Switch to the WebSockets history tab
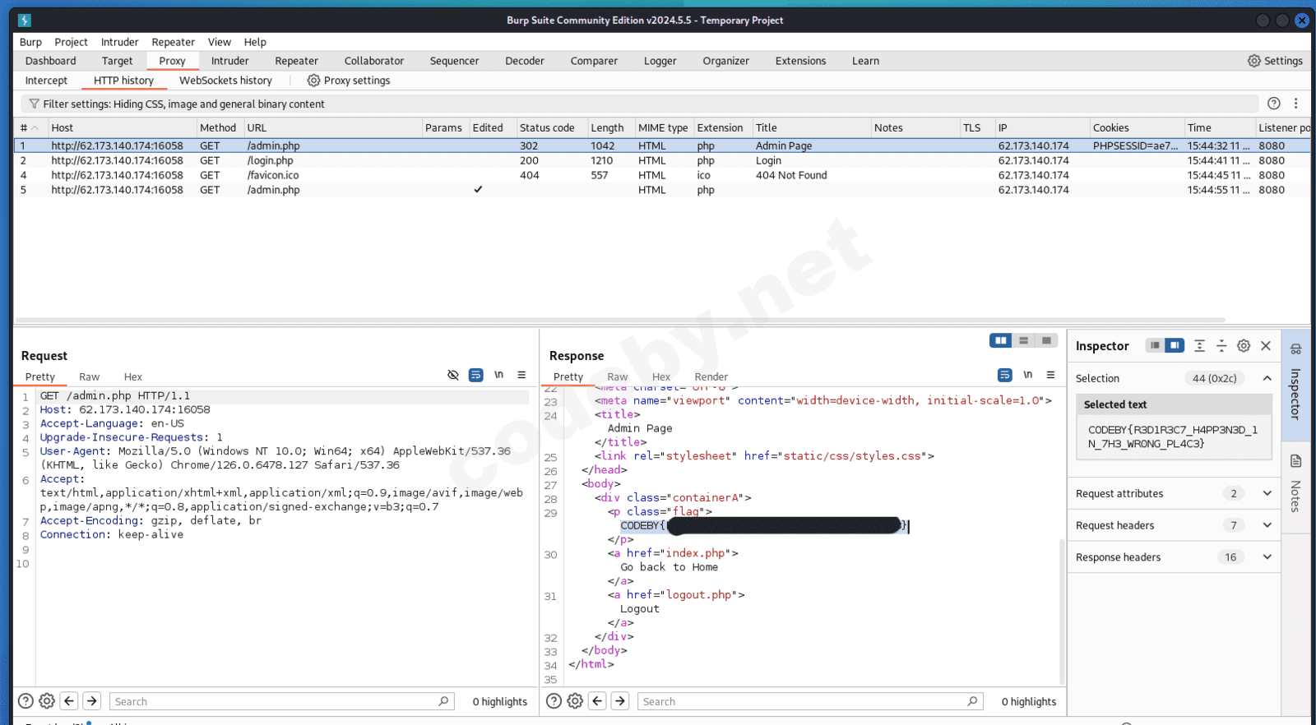 point(225,81)
